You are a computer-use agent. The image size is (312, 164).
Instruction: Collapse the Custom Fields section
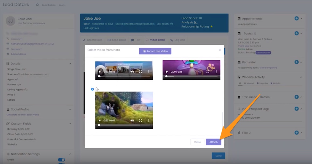(70, 124)
